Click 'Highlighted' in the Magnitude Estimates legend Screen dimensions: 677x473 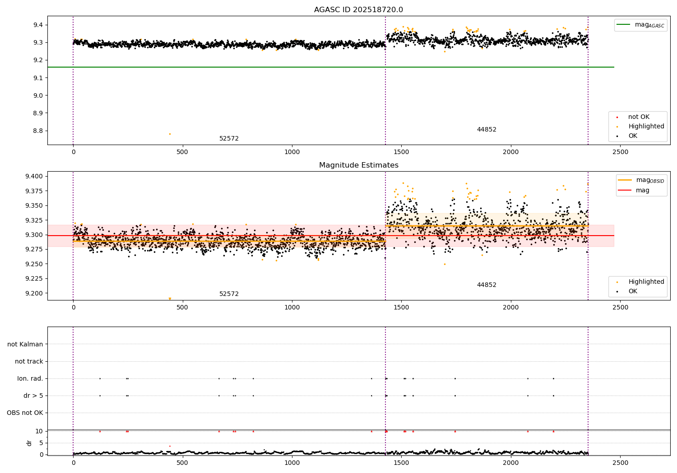click(x=640, y=282)
